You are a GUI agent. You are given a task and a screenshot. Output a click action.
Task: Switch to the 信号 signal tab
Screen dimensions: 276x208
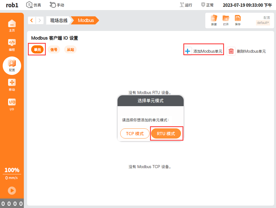[x=54, y=50]
